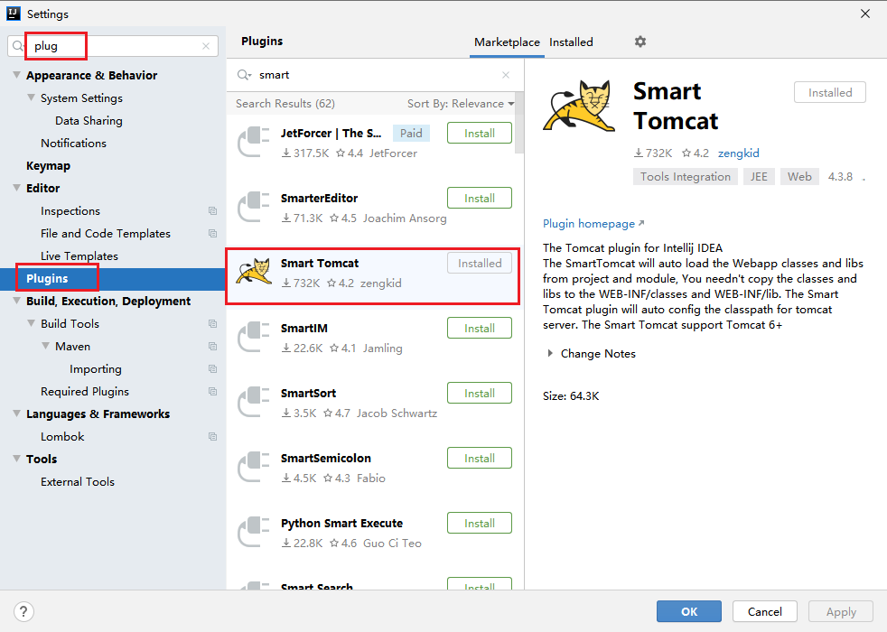The width and height of the screenshot is (887, 632).
Task: Collapse the Maven tree node
Action: (46, 347)
